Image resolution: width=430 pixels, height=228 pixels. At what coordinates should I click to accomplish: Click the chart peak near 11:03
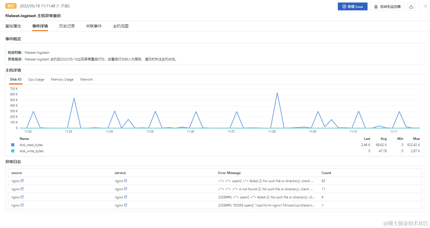[x=74, y=98]
